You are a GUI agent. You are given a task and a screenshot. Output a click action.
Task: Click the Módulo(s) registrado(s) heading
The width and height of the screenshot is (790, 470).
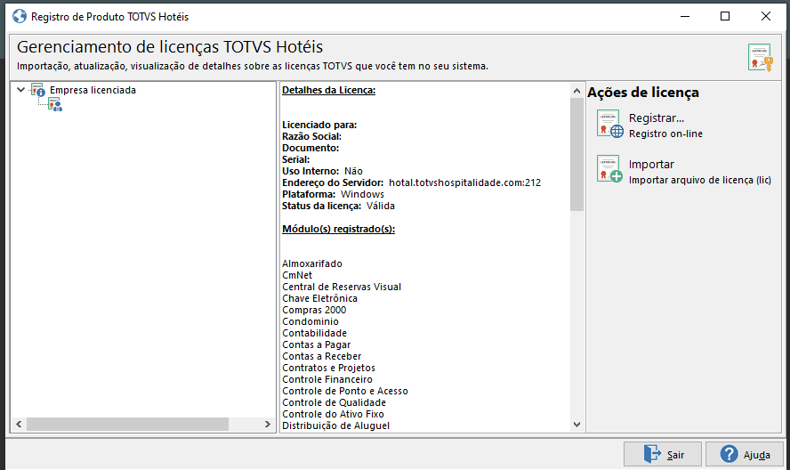(339, 229)
